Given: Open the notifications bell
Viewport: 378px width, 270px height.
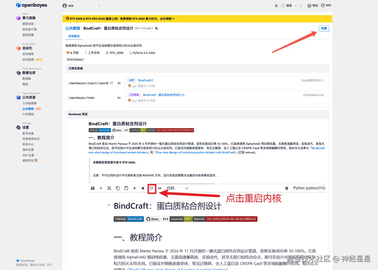Looking at the screenshot, I should [x=276, y=6].
